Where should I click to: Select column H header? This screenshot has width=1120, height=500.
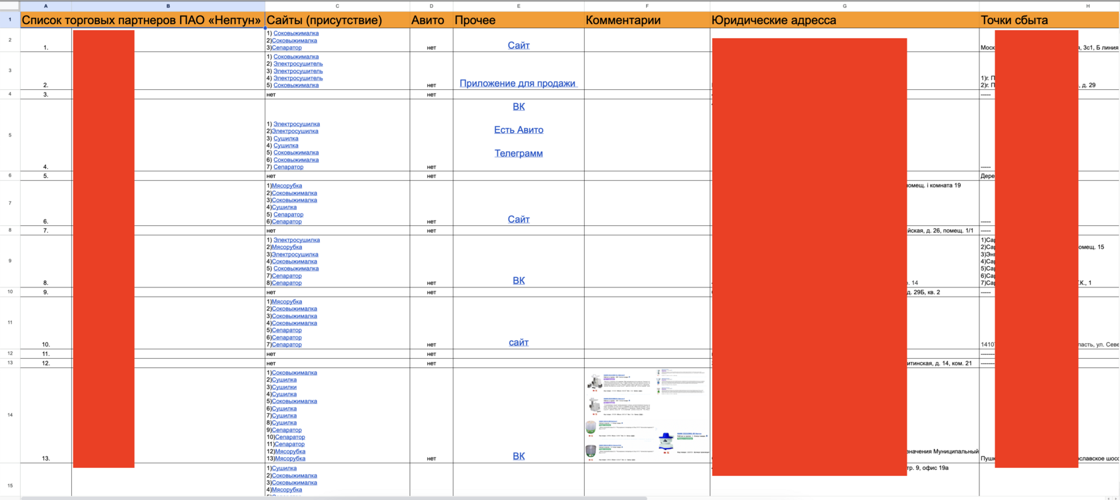[1050, 6]
